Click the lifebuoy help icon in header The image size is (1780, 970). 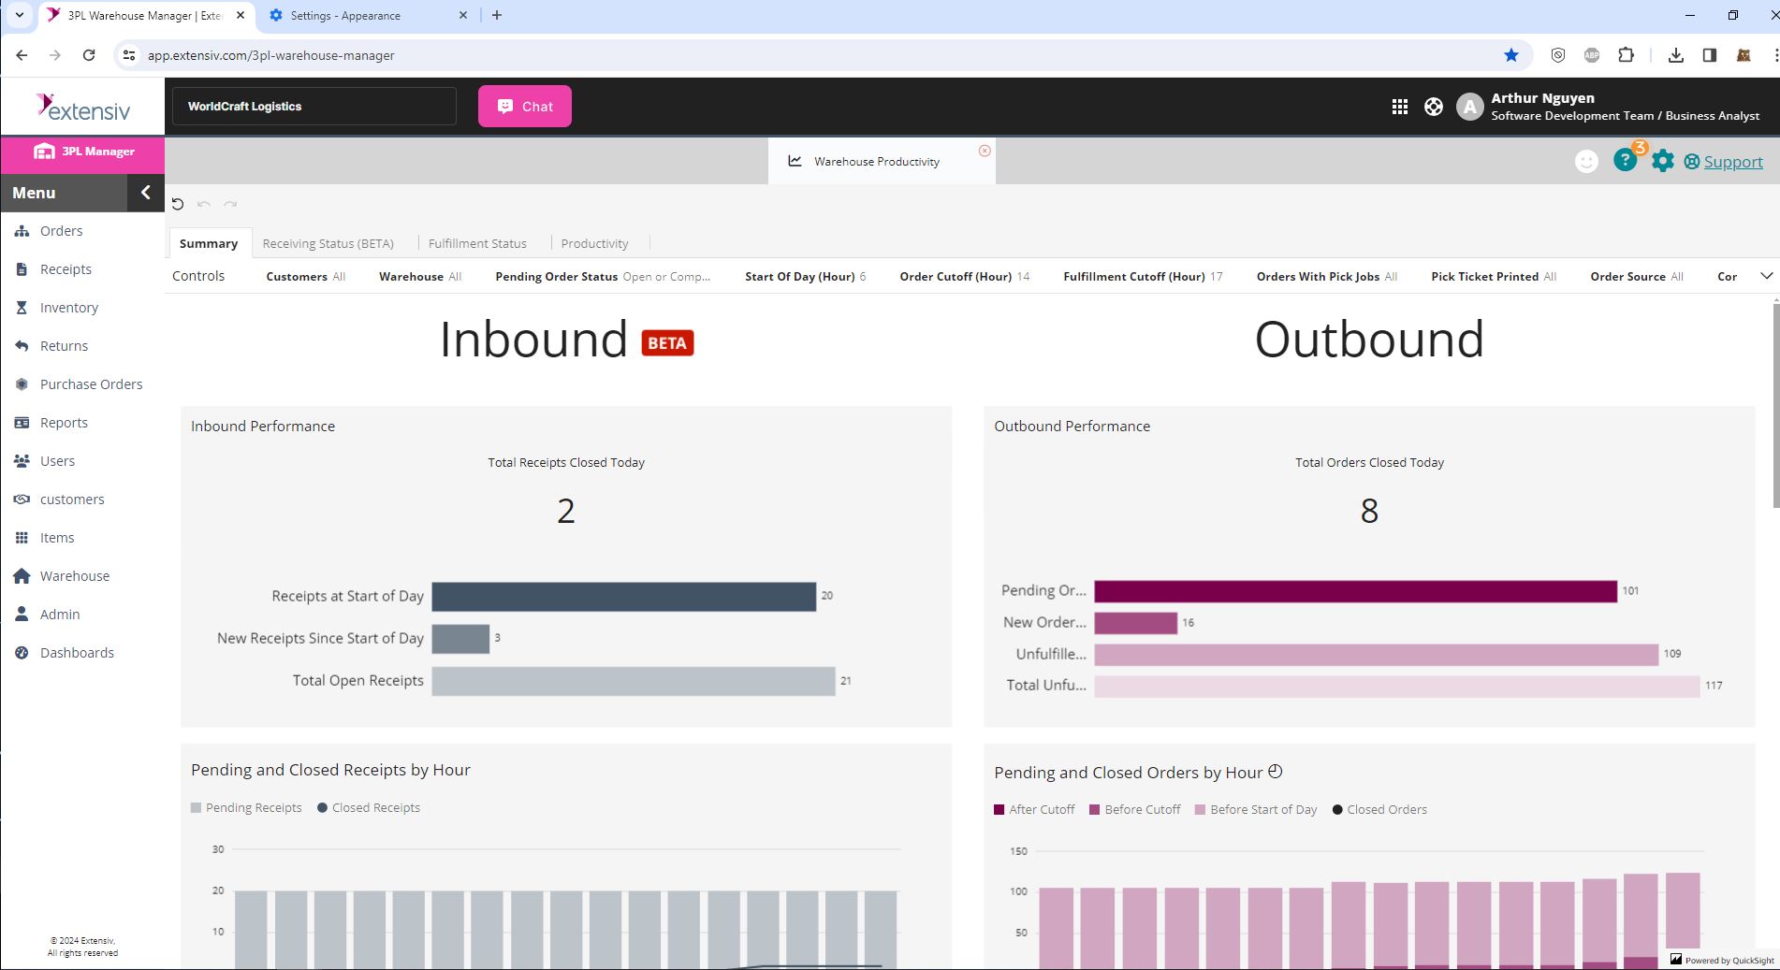(x=1434, y=107)
